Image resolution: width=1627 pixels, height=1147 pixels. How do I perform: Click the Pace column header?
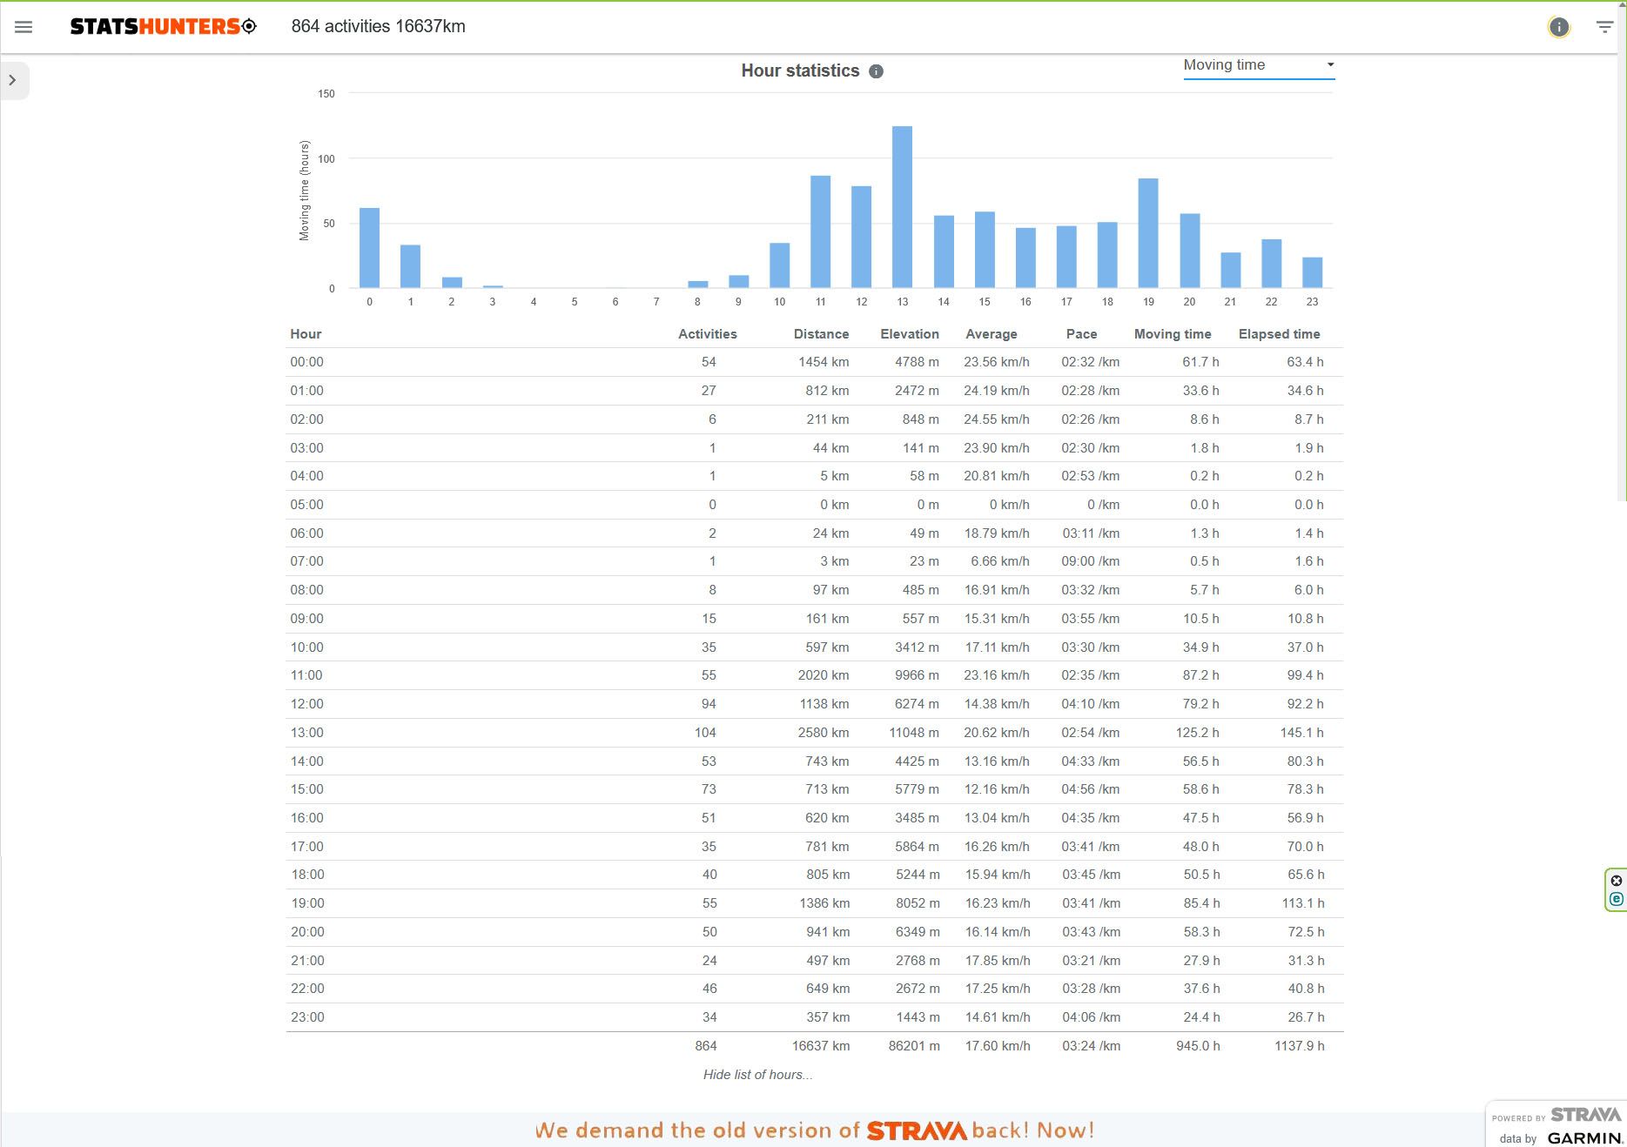coord(1081,334)
